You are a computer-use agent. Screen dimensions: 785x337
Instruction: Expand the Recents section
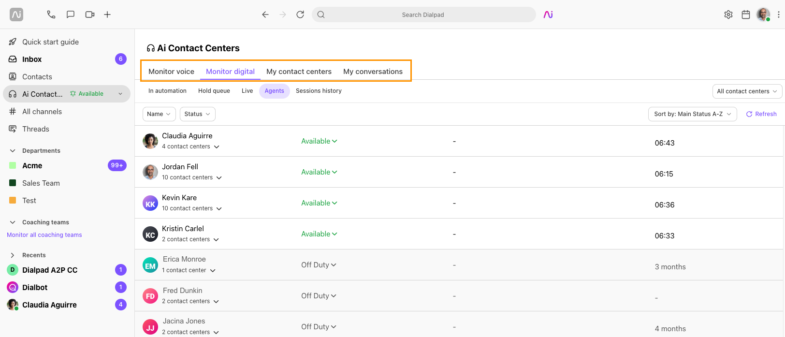tap(13, 255)
